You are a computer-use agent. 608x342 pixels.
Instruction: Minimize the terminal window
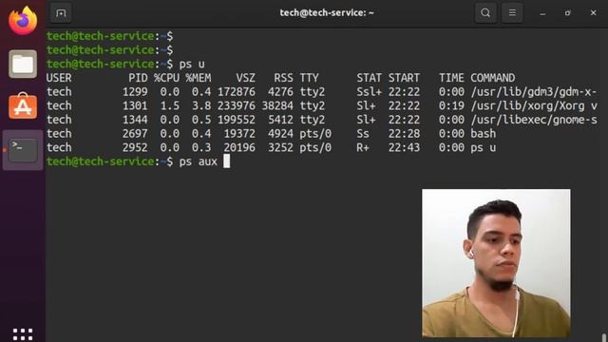pos(542,13)
